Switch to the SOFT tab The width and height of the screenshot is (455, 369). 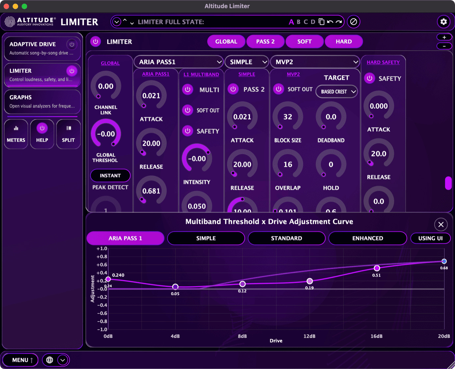(x=305, y=41)
